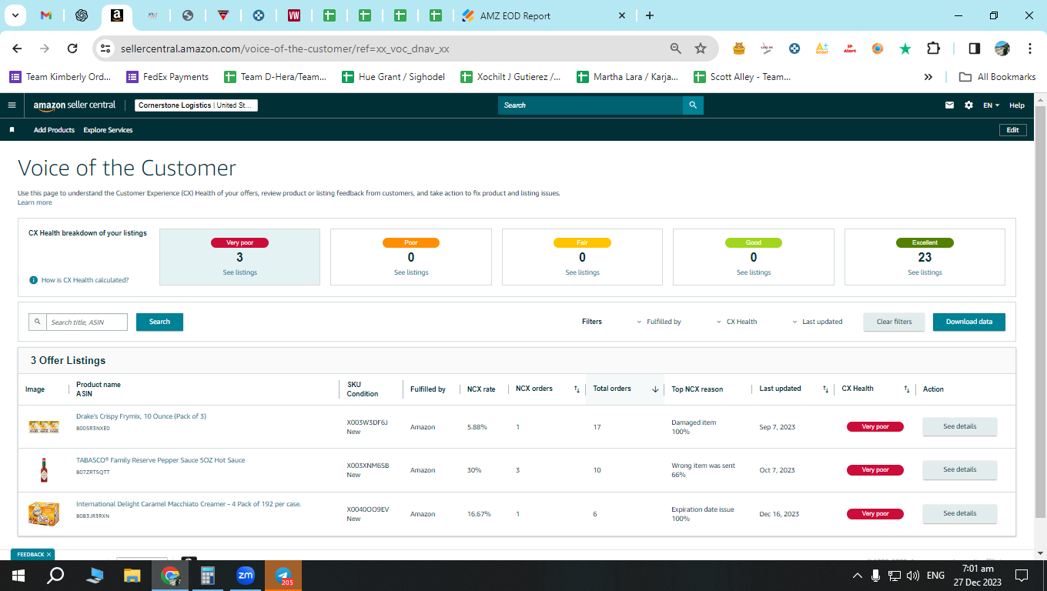Screen dimensions: 1047x591
Task: Open Telegram from the taskbar
Action: [283, 576]
